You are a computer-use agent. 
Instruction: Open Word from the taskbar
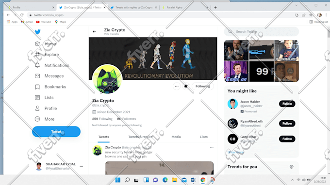click(x=194, y=180)
